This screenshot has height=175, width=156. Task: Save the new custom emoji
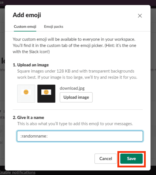pos(131,159)
